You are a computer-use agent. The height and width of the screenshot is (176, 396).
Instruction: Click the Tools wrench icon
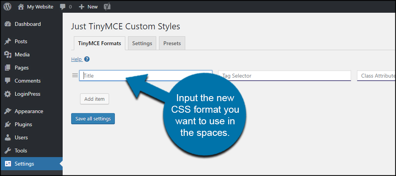click(8, 151)
